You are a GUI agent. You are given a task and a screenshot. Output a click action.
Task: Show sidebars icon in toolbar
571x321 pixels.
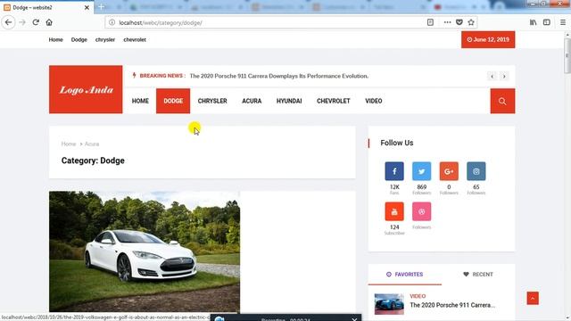click(x=547, y=22)
